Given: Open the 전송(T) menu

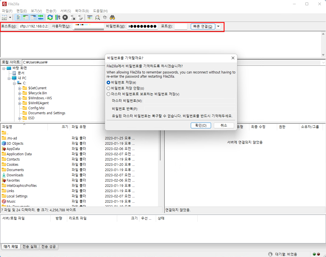Looking at the screenshot, I should coord(51,11).
